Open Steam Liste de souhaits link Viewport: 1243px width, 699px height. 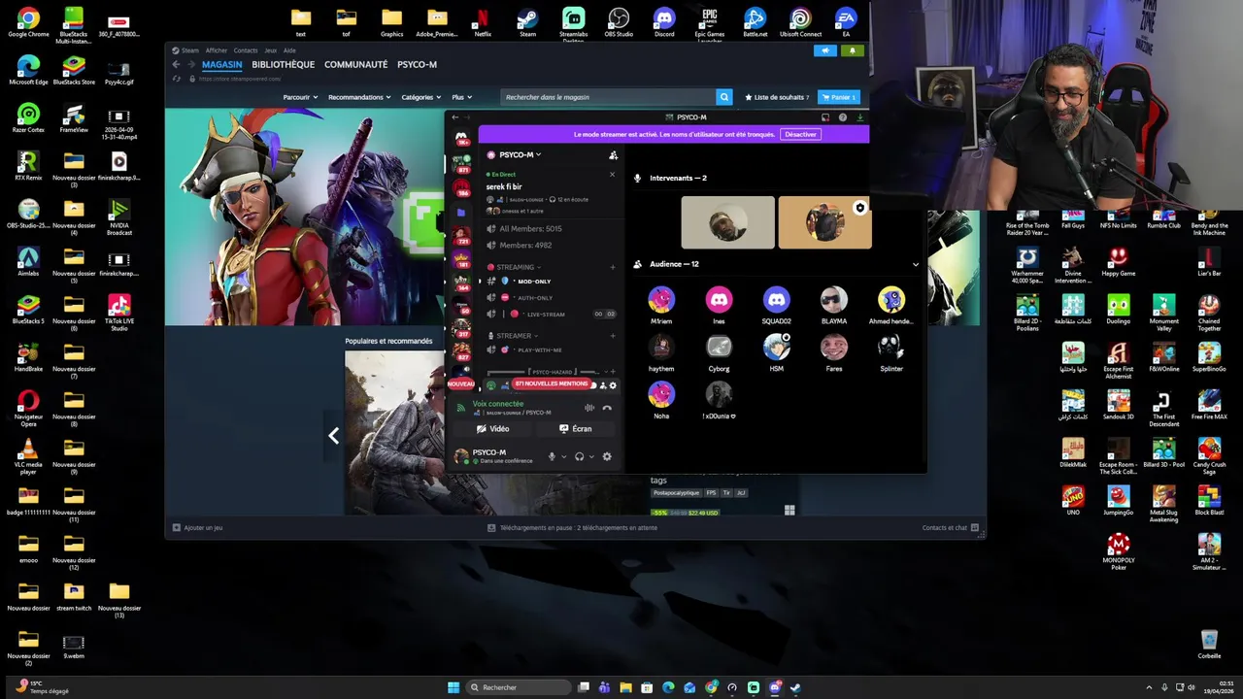click(776, 97)
